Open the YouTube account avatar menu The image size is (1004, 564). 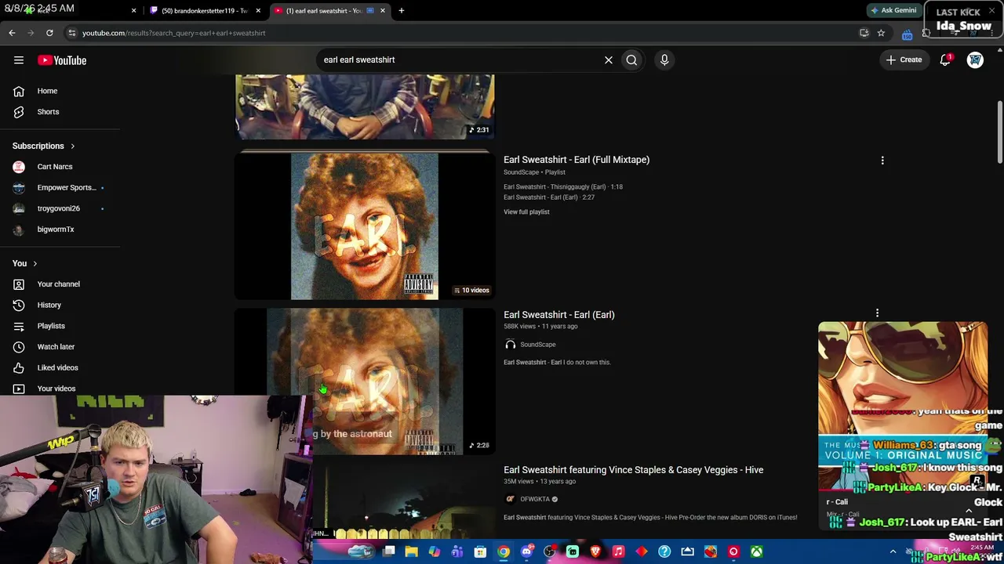tap(975, 60)
